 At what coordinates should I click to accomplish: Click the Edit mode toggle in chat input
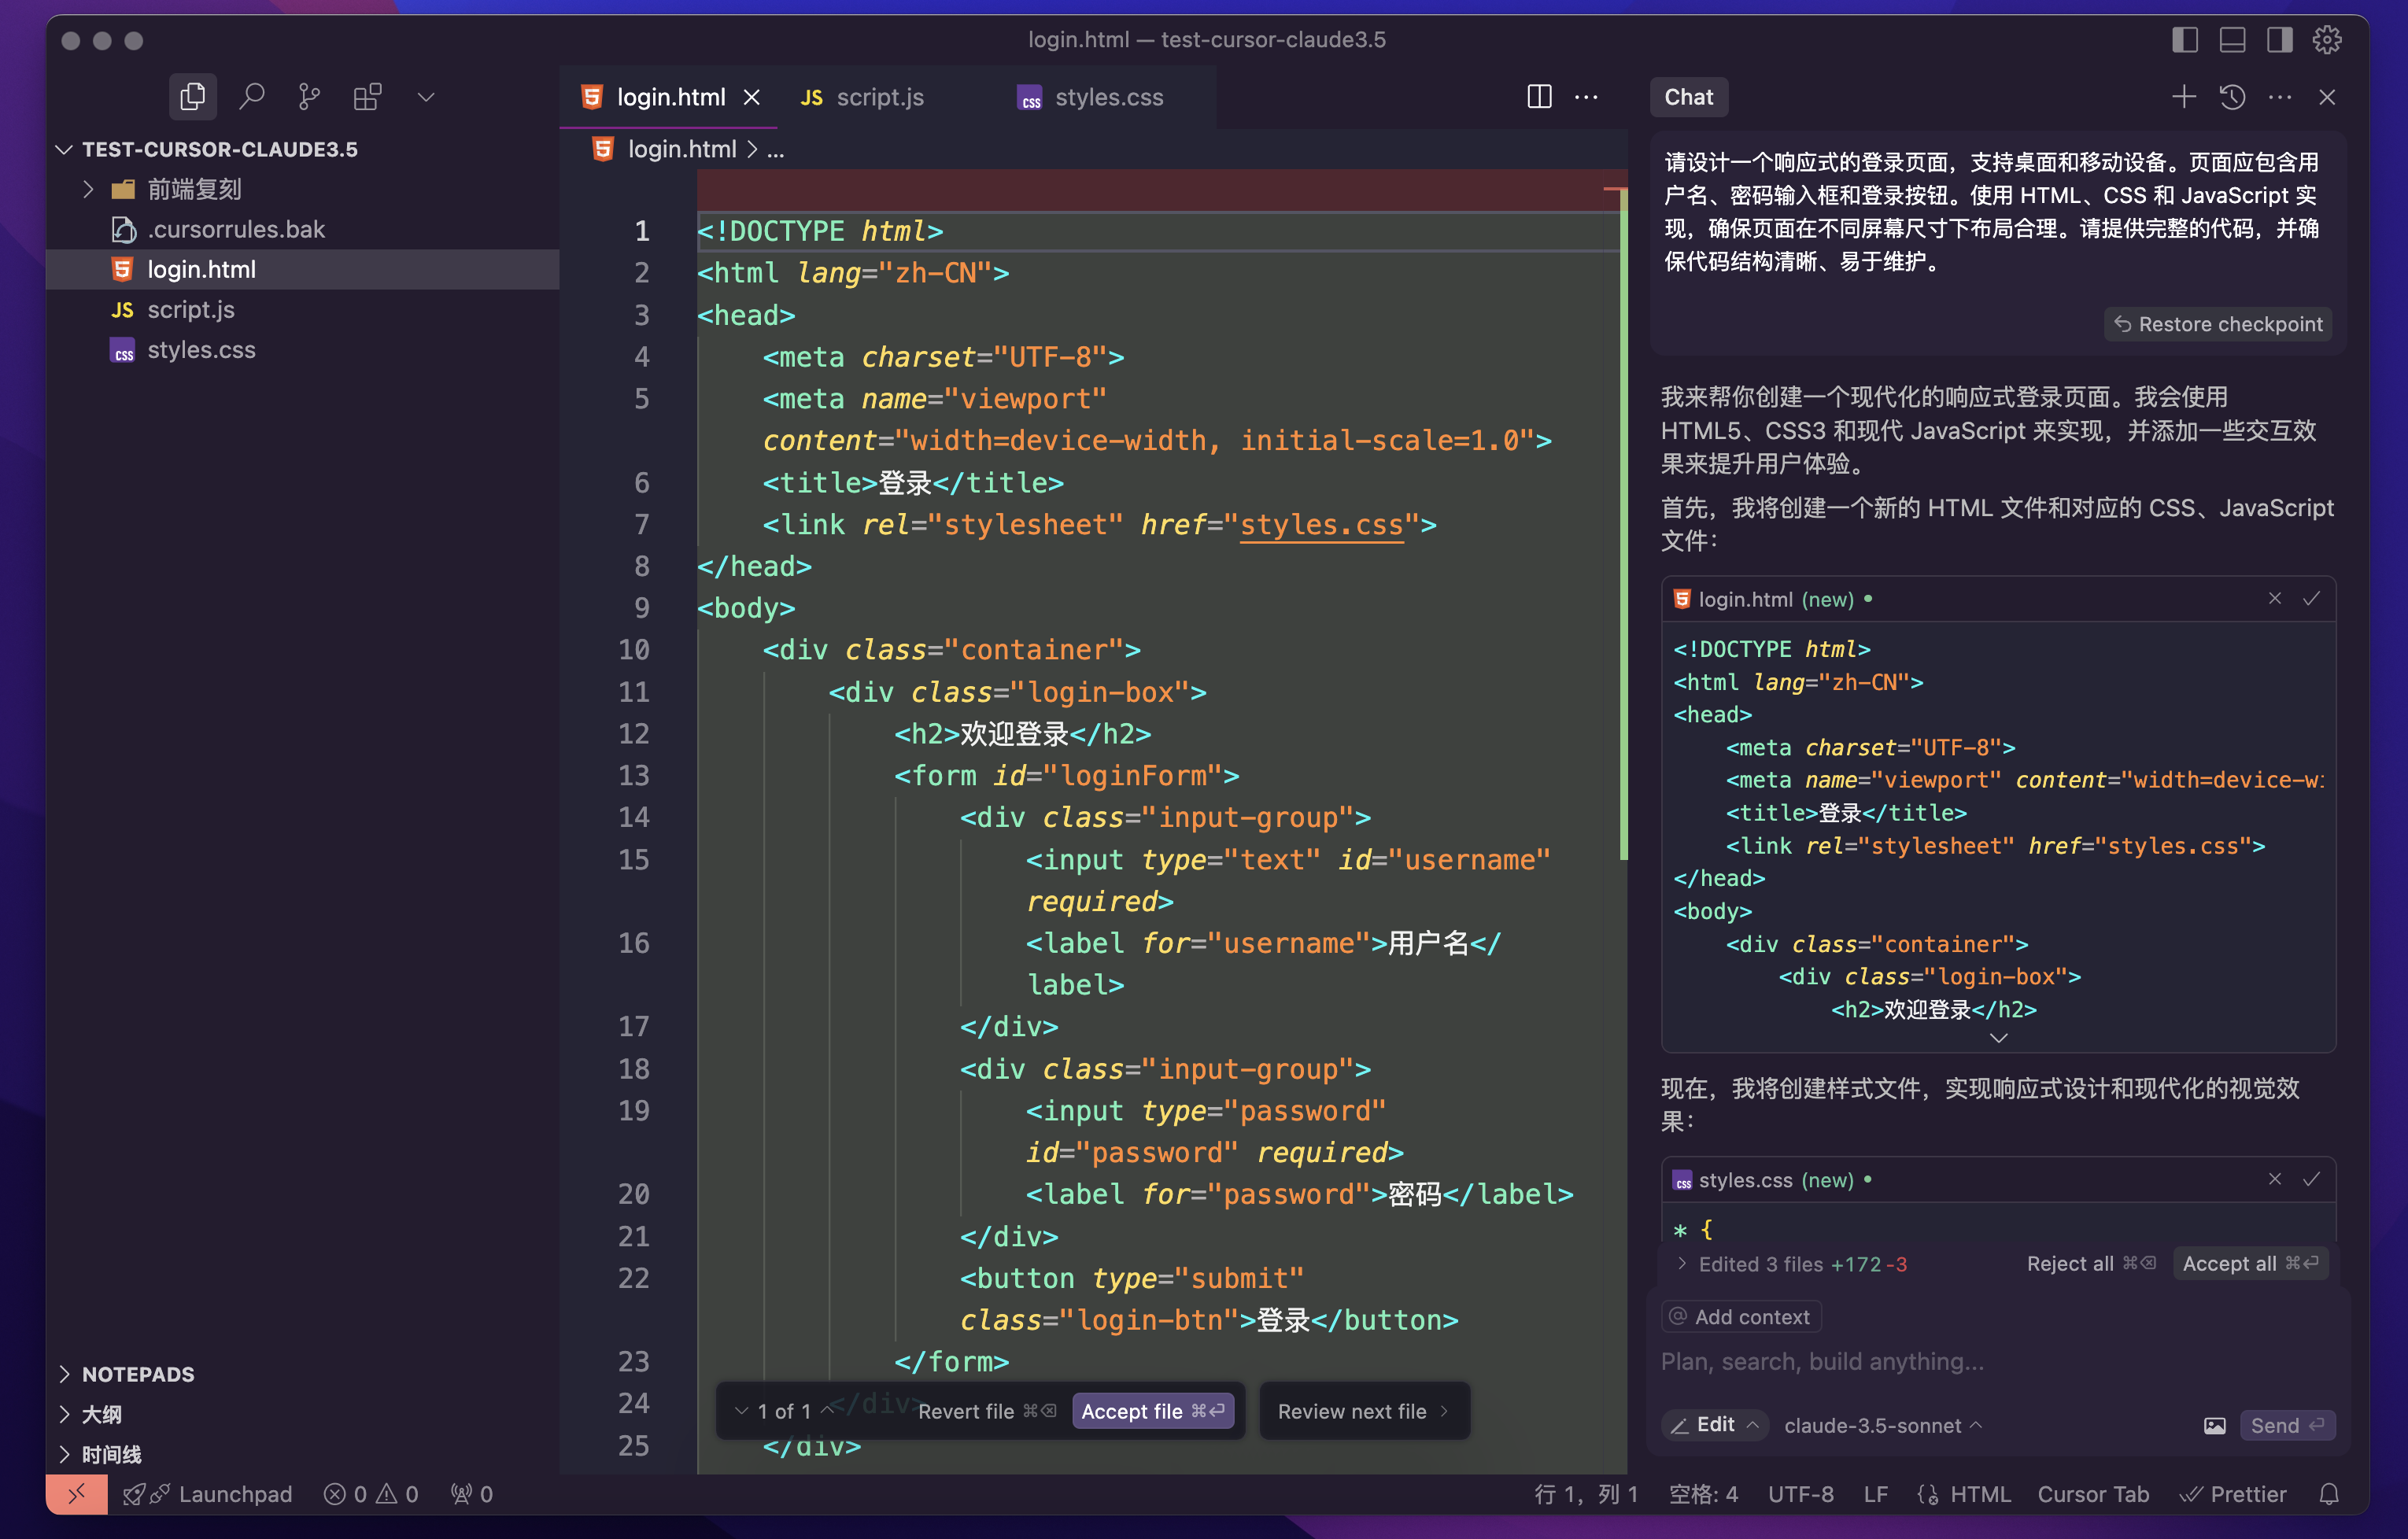(1712, 1423)
